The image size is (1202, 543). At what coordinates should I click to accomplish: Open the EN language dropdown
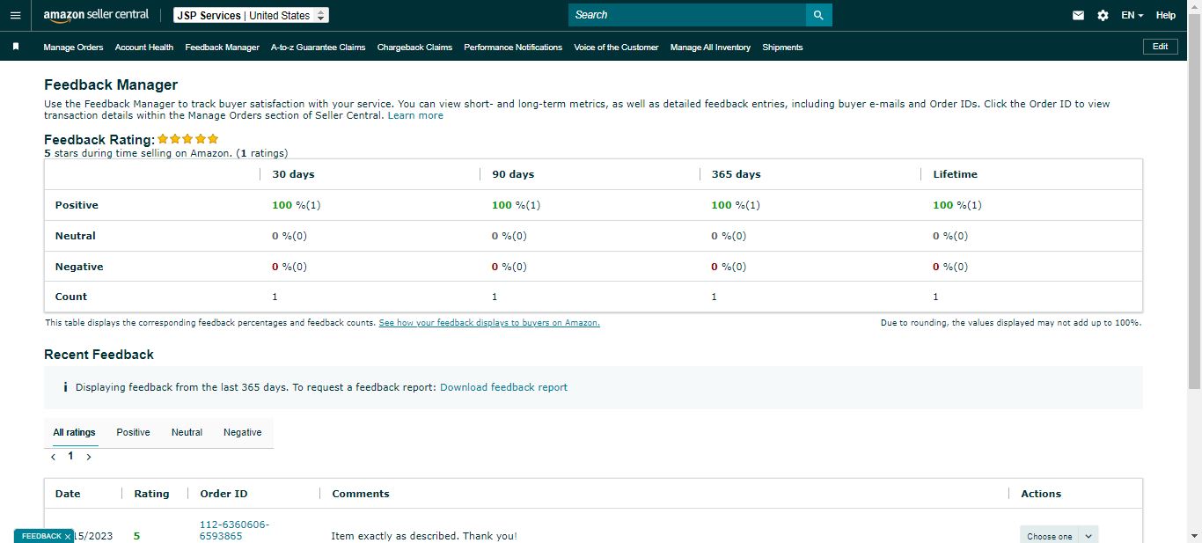[x=1132, y=15]
